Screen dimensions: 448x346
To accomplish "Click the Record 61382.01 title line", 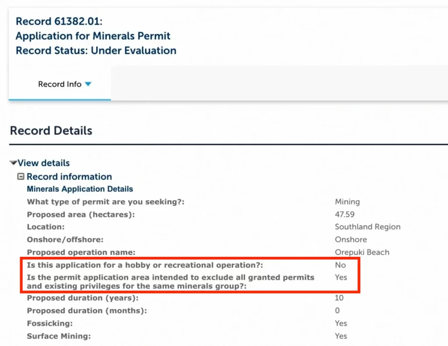I will click(x=59, y=21).
